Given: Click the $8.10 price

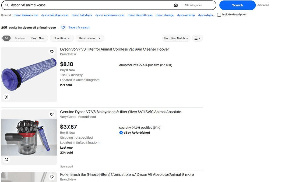Looking at the screenshot, I should (x=67, y=64).
